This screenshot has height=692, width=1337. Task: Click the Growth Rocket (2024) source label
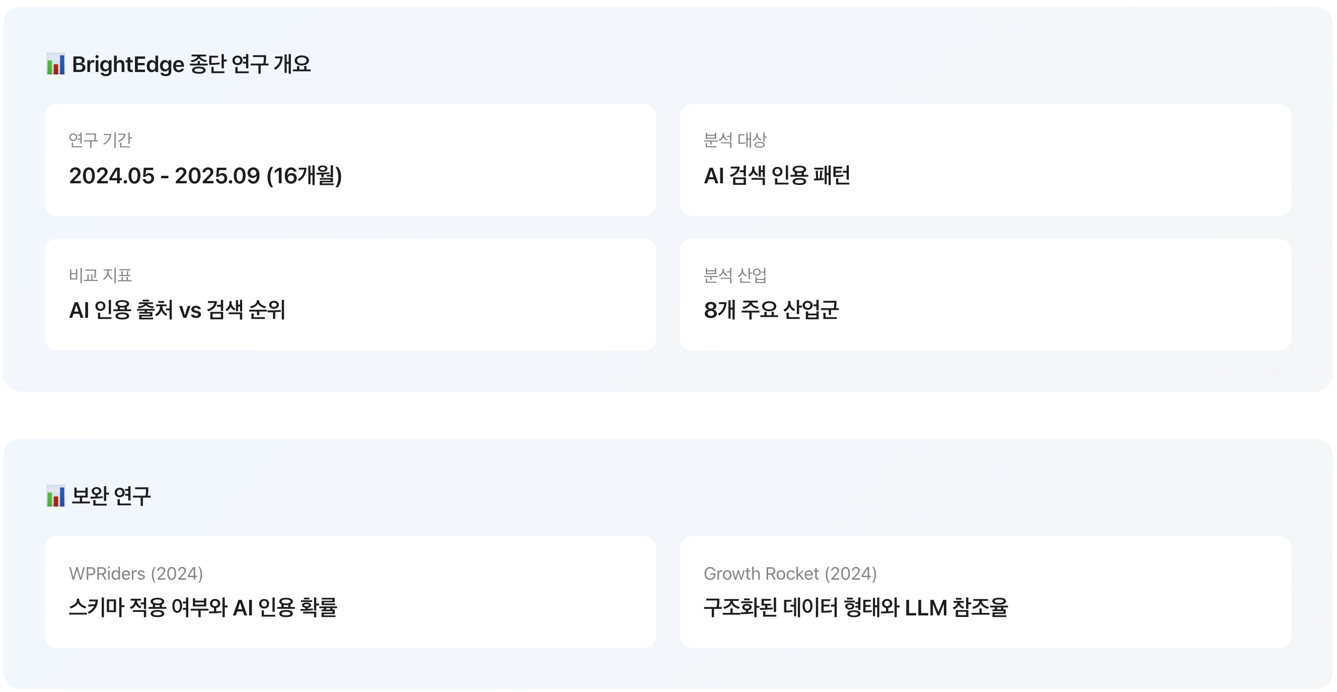tap(790, 574)
